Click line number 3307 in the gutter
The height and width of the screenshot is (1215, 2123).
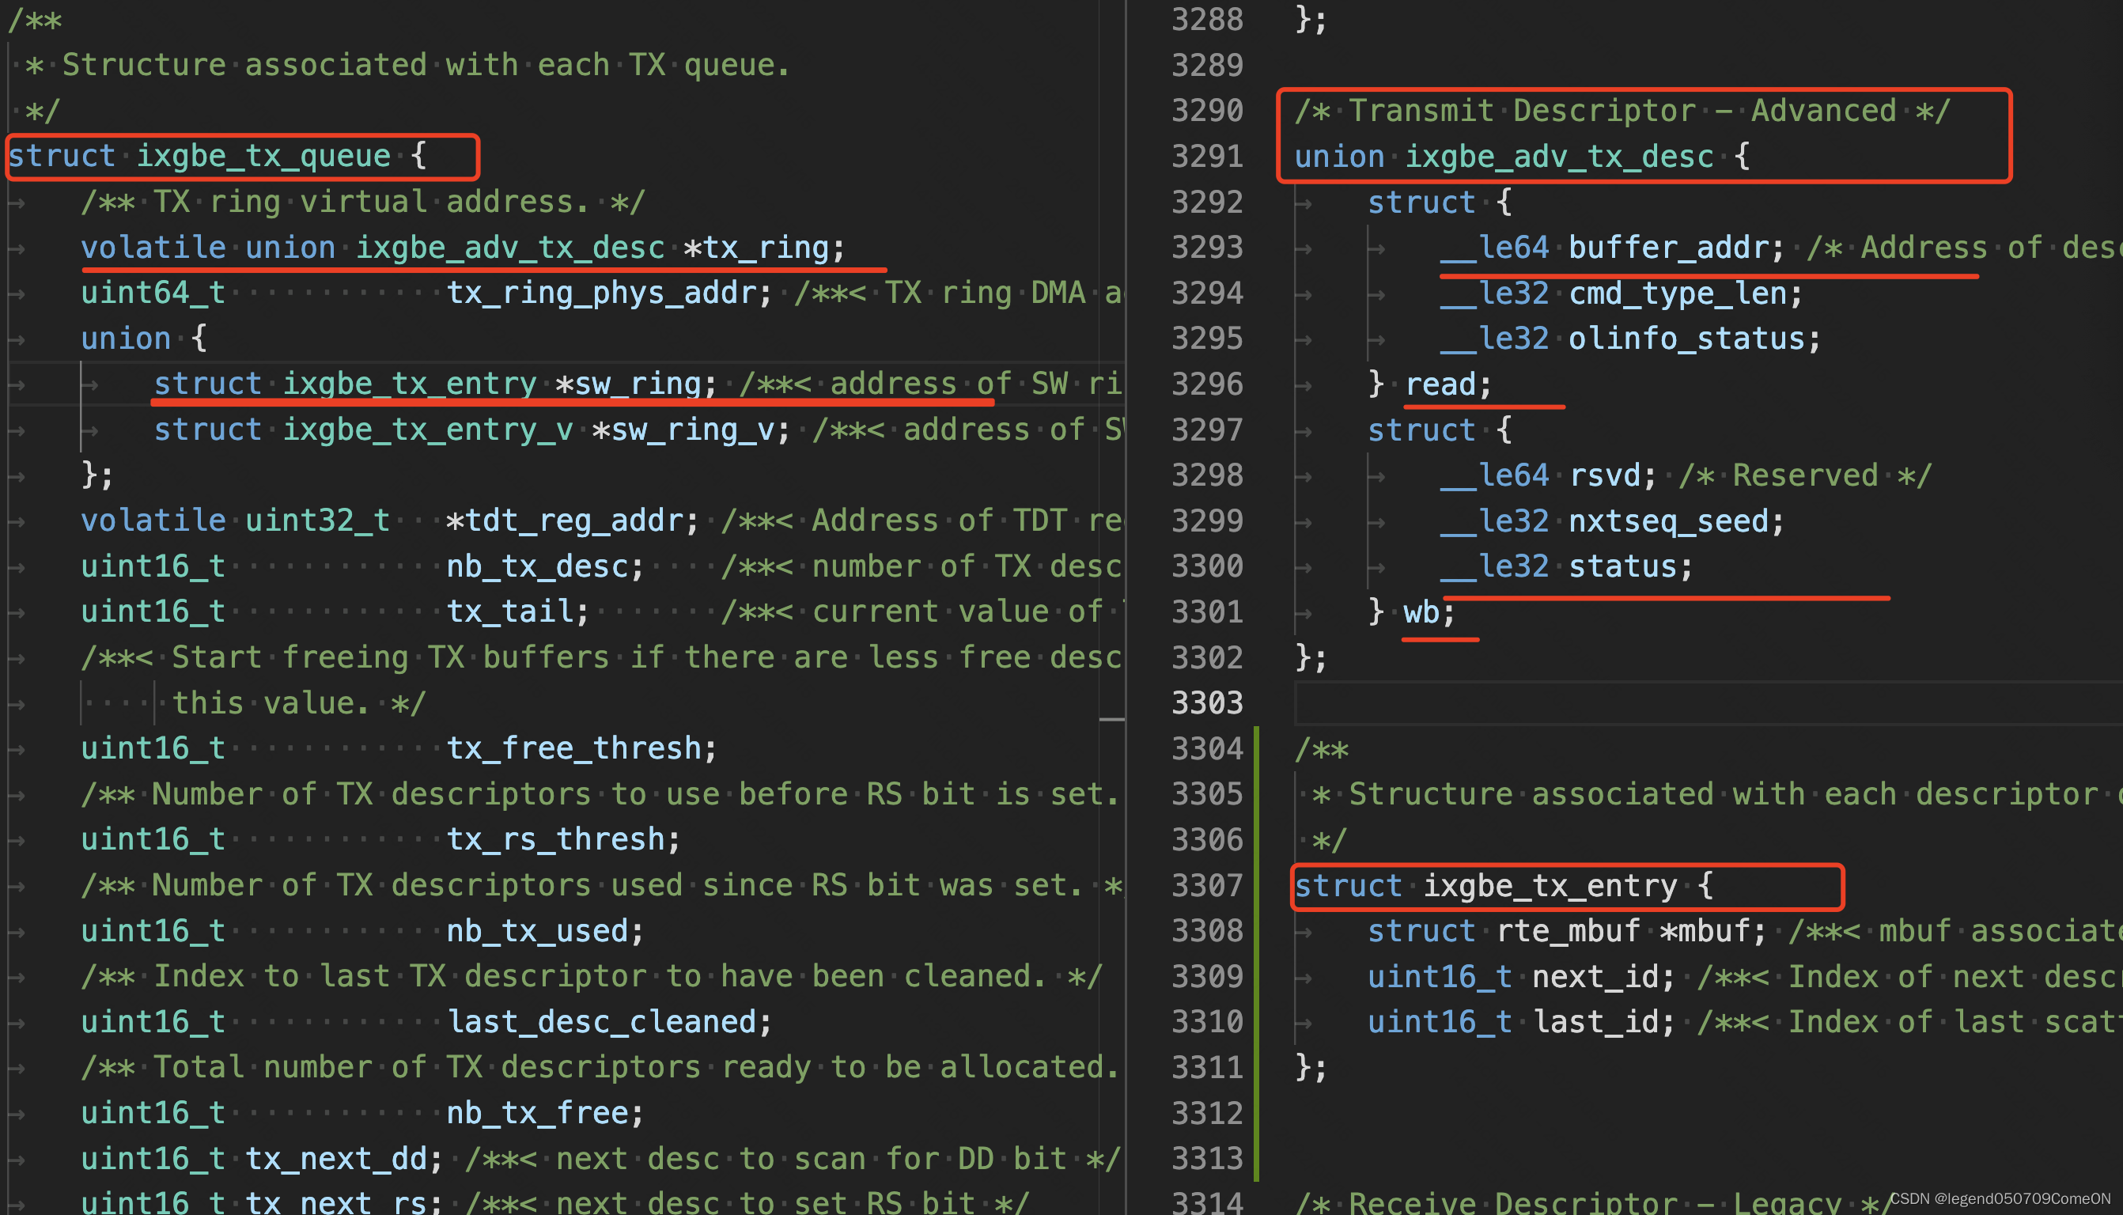coord(1207,885)
